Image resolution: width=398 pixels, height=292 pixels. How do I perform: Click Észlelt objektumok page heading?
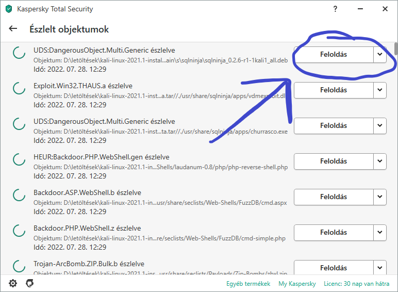69,29
